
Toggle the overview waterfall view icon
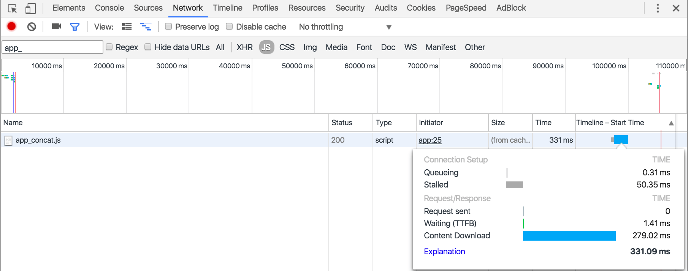(146, 27)
